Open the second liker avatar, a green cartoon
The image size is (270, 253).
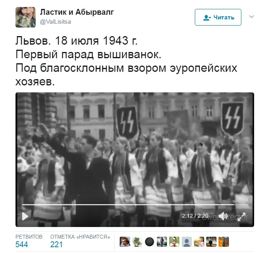point(137,242)
